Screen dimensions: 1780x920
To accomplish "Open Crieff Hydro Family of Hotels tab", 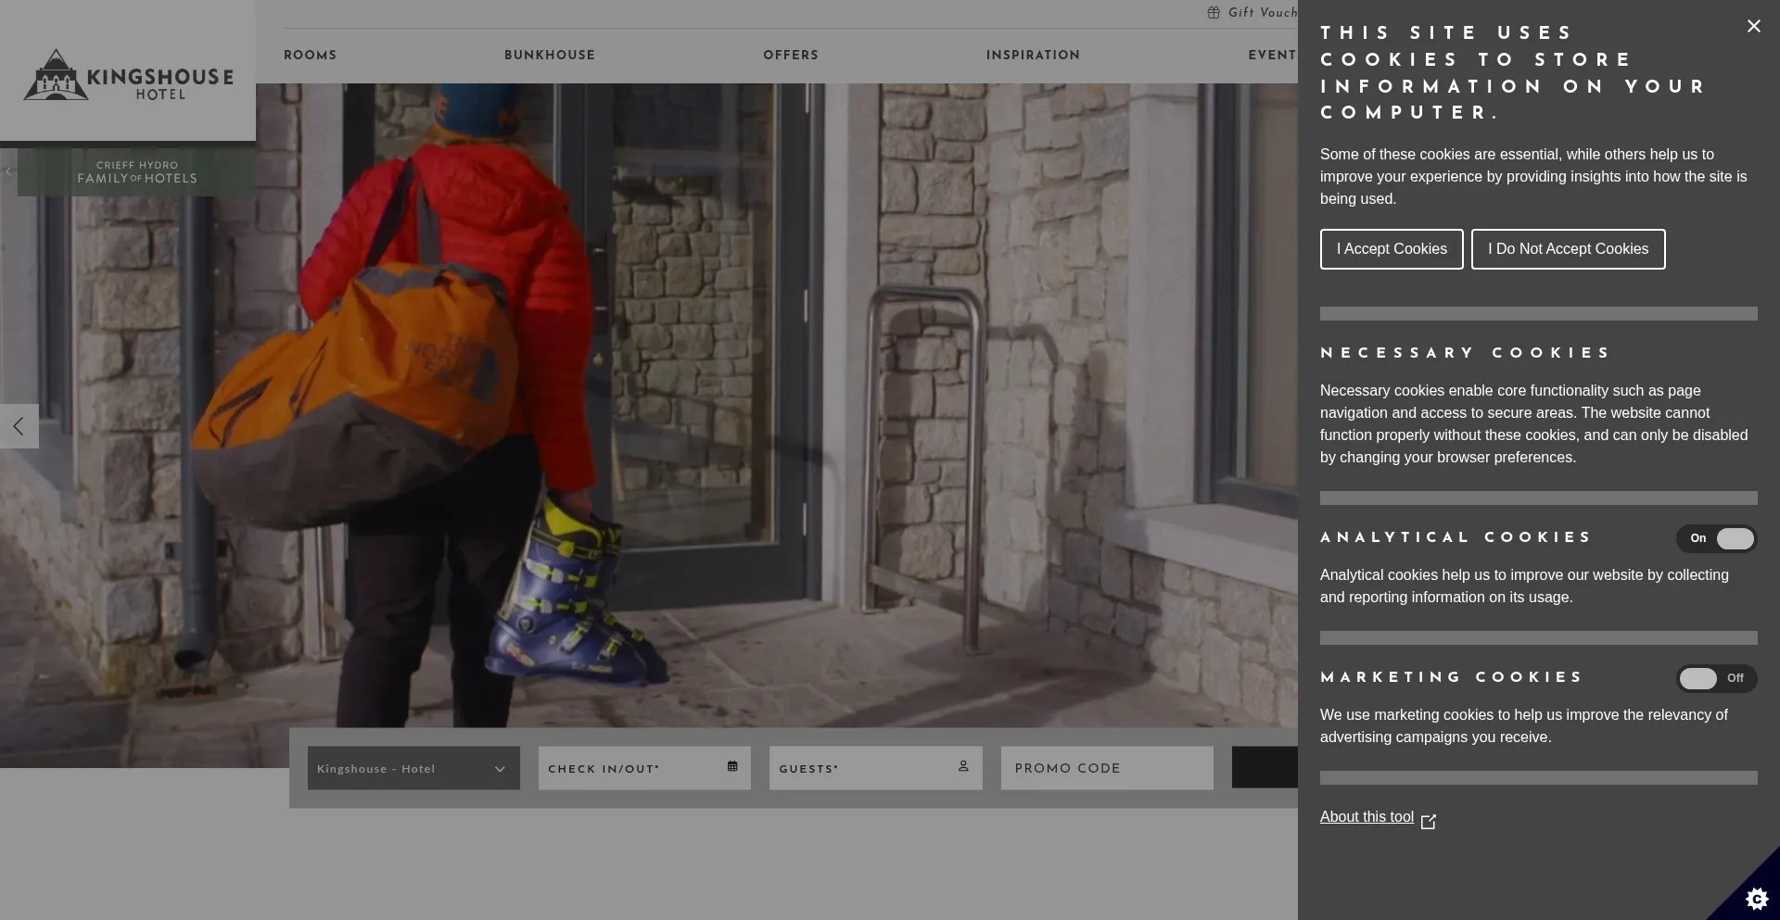I will coord(136,172).
